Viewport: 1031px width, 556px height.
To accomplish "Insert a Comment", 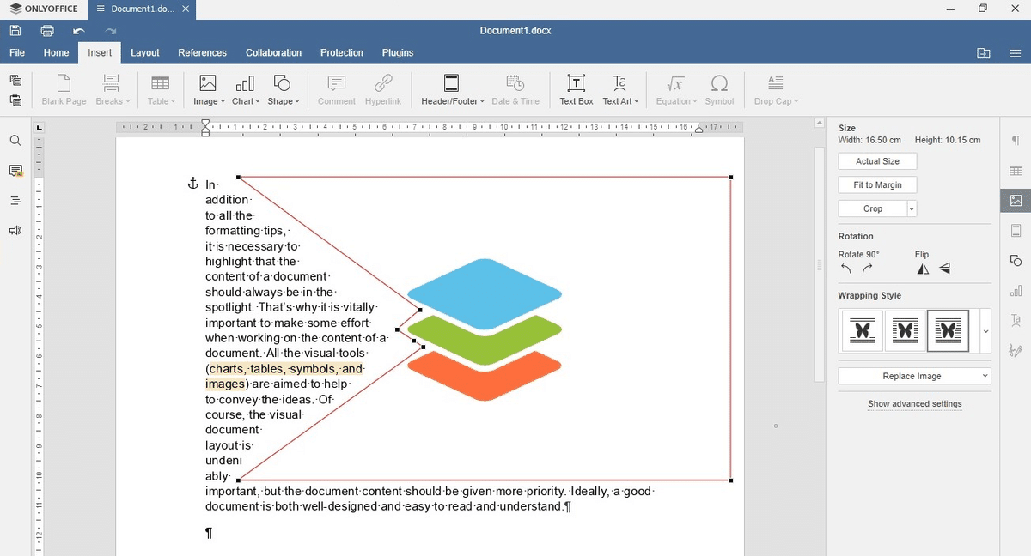I will (337, 90).
